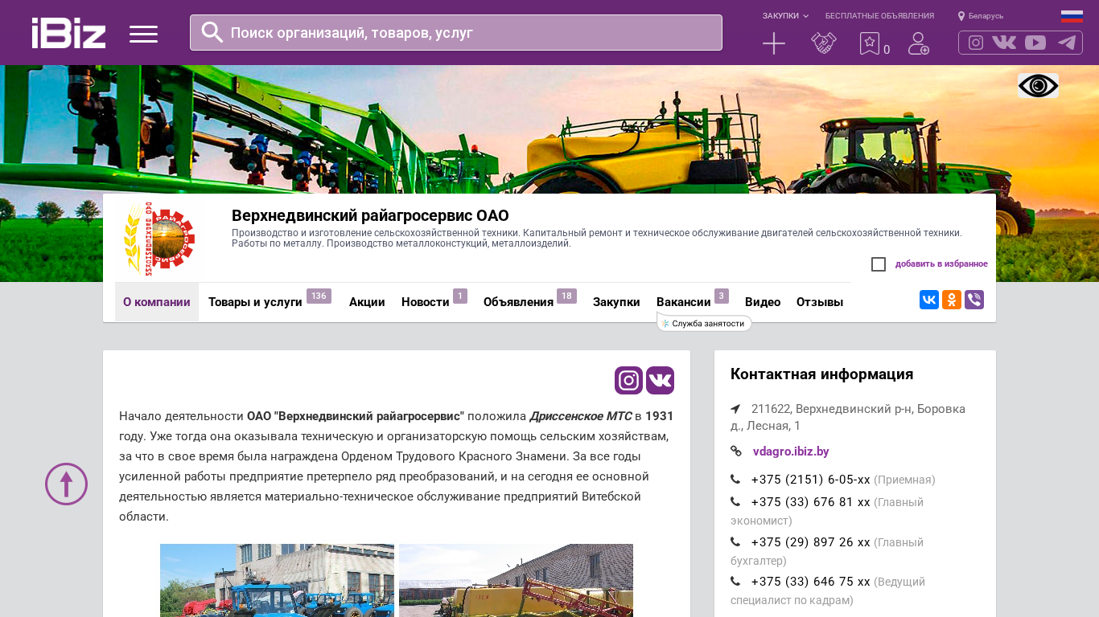Click 'добавить в избранное' link text
Image resolution: width=1099 pixels, height=617 pixels.
pos(941,264)
